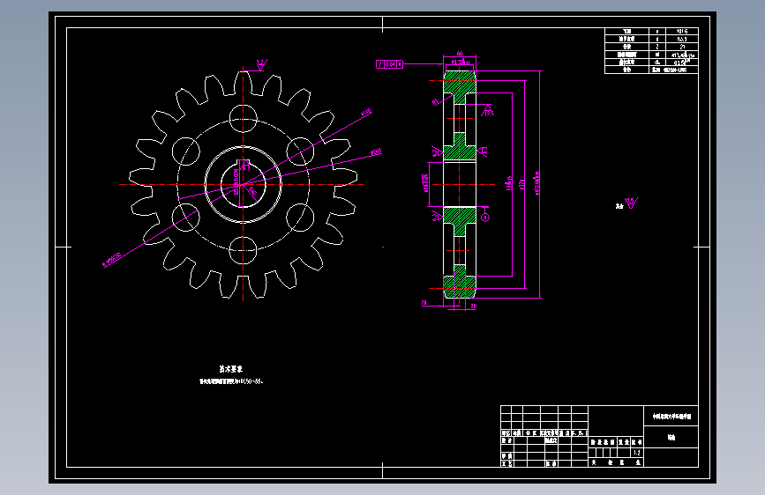Select the geometric tolerance frame 0.04
Viewport: 765px width, 495px height.
tap(389, 64)
